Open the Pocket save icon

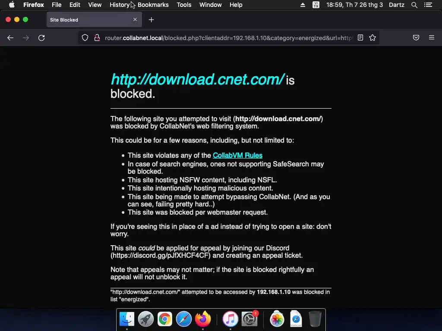(x=416, y=38)
